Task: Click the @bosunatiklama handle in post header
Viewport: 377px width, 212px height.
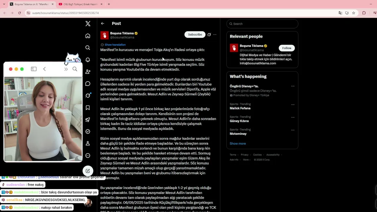Action: click(x=122, y=38)
